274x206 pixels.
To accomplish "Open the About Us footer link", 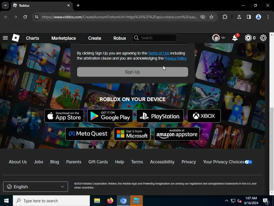I will tap(18, 162).
